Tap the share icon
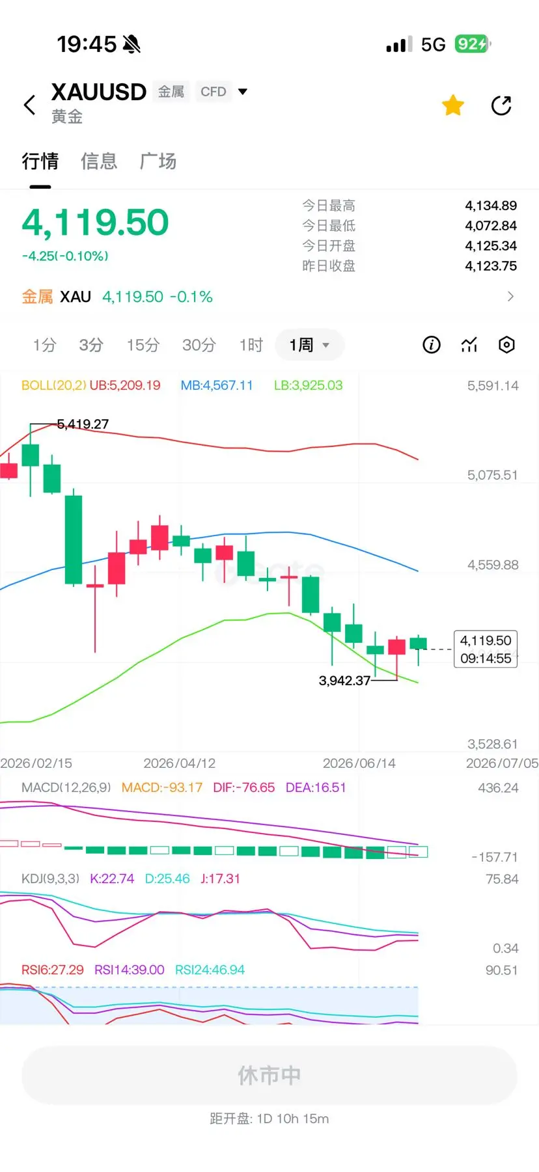 pyautogui.click(x=501, y=105)
